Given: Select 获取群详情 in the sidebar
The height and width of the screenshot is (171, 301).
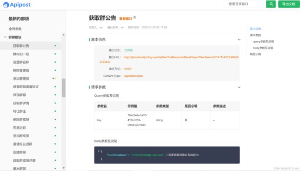Looking at the screenshot, I should (31, 103).
